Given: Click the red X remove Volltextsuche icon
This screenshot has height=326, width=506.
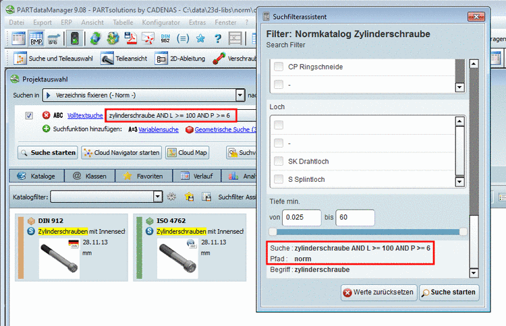Looking at the screenshot, I should click(46, 115).
